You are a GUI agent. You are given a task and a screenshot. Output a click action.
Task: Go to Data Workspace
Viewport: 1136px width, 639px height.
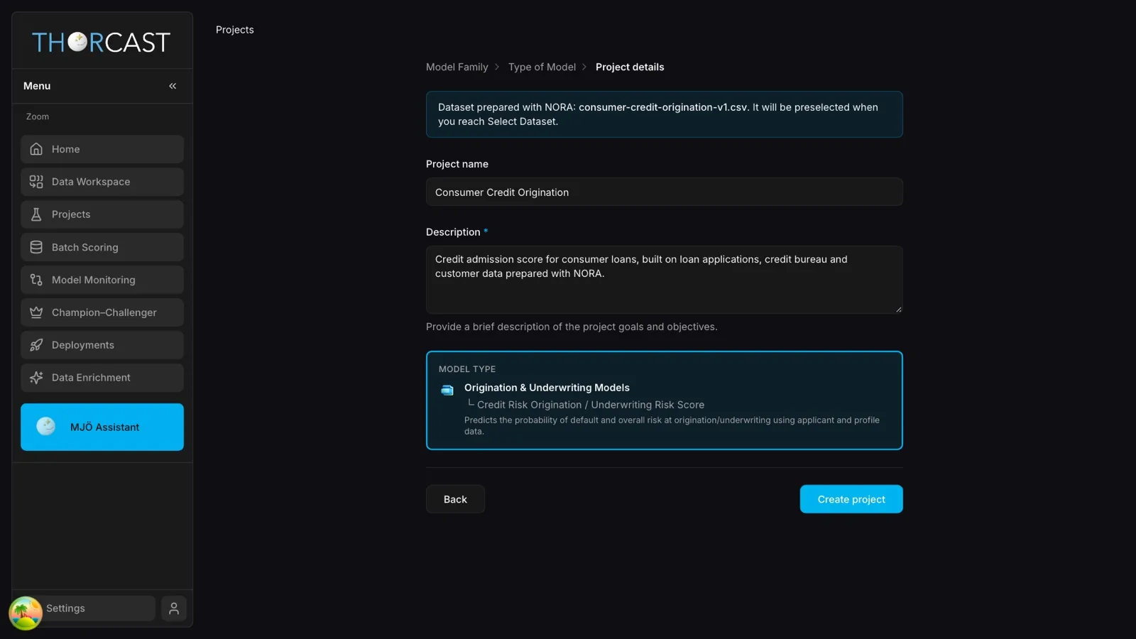(x=102, y=182)
